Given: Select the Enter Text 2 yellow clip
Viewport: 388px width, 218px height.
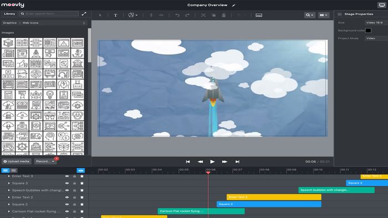Looking at the screenshot, I should (274, 197).
